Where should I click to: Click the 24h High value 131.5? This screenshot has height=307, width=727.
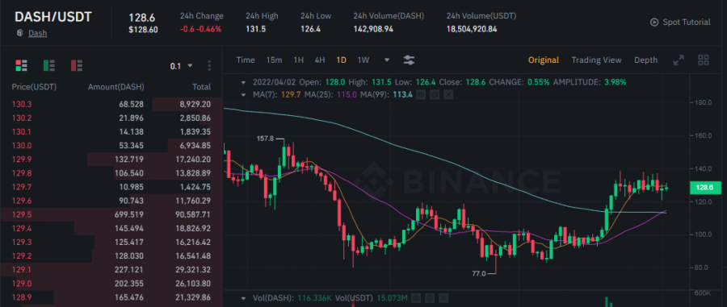coord(256,29)
